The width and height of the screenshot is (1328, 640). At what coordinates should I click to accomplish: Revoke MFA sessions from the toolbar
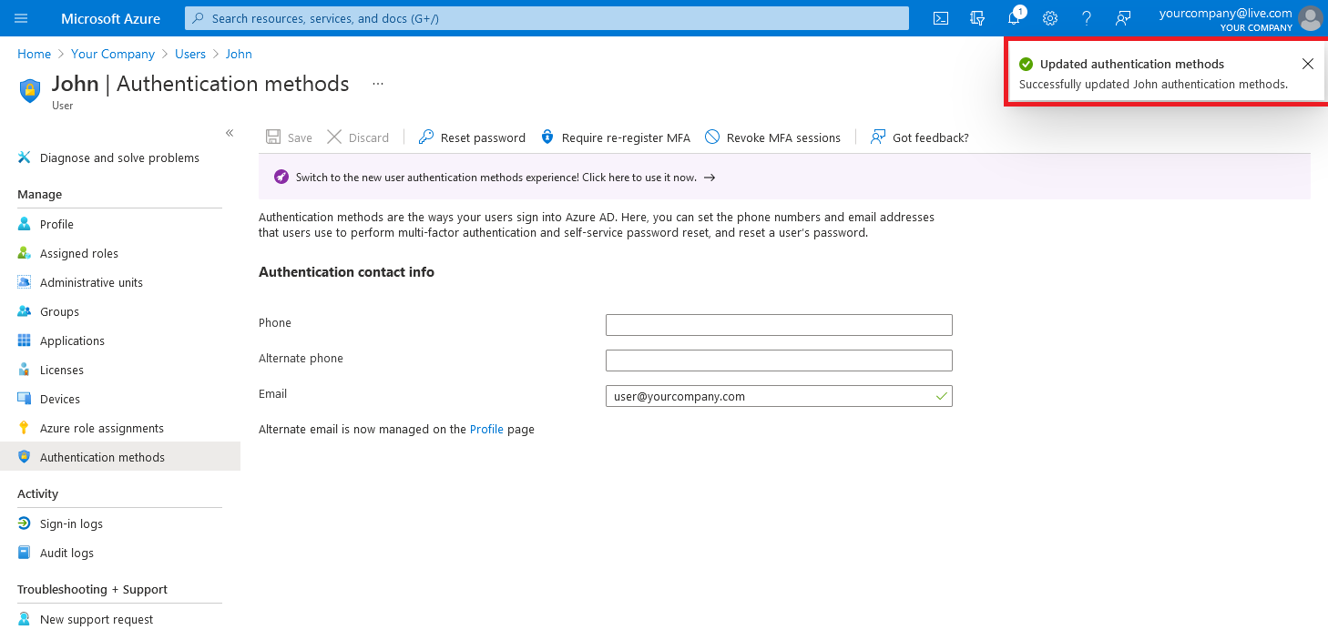pos(772,137)
